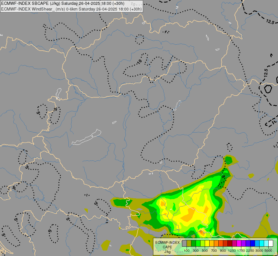Select the bright green legend swatch
The width and height of the screenshot is (278, 256).
198,243
